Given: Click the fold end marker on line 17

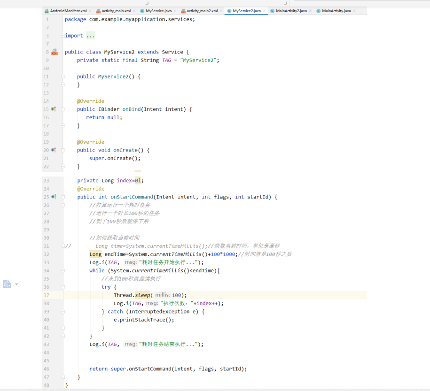Looking at the screenshot, I should [63, 125].
